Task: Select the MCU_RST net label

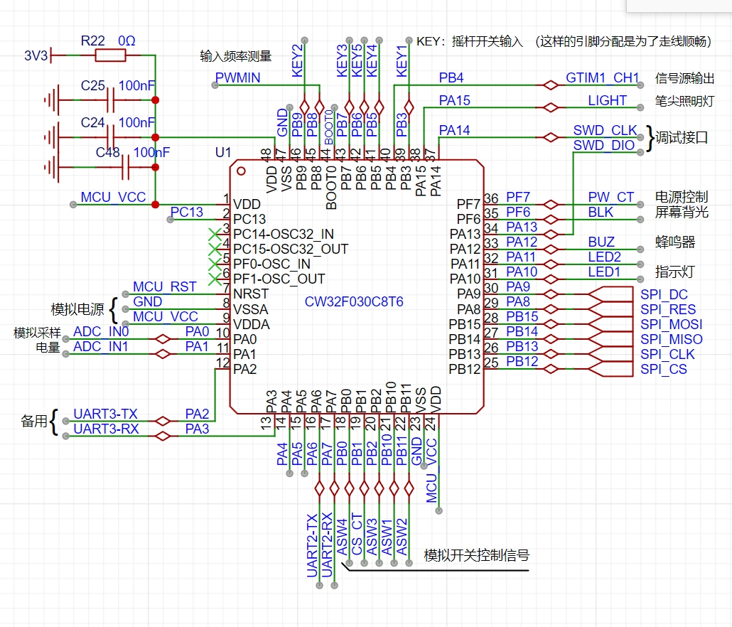Action: tap(164, 286)
